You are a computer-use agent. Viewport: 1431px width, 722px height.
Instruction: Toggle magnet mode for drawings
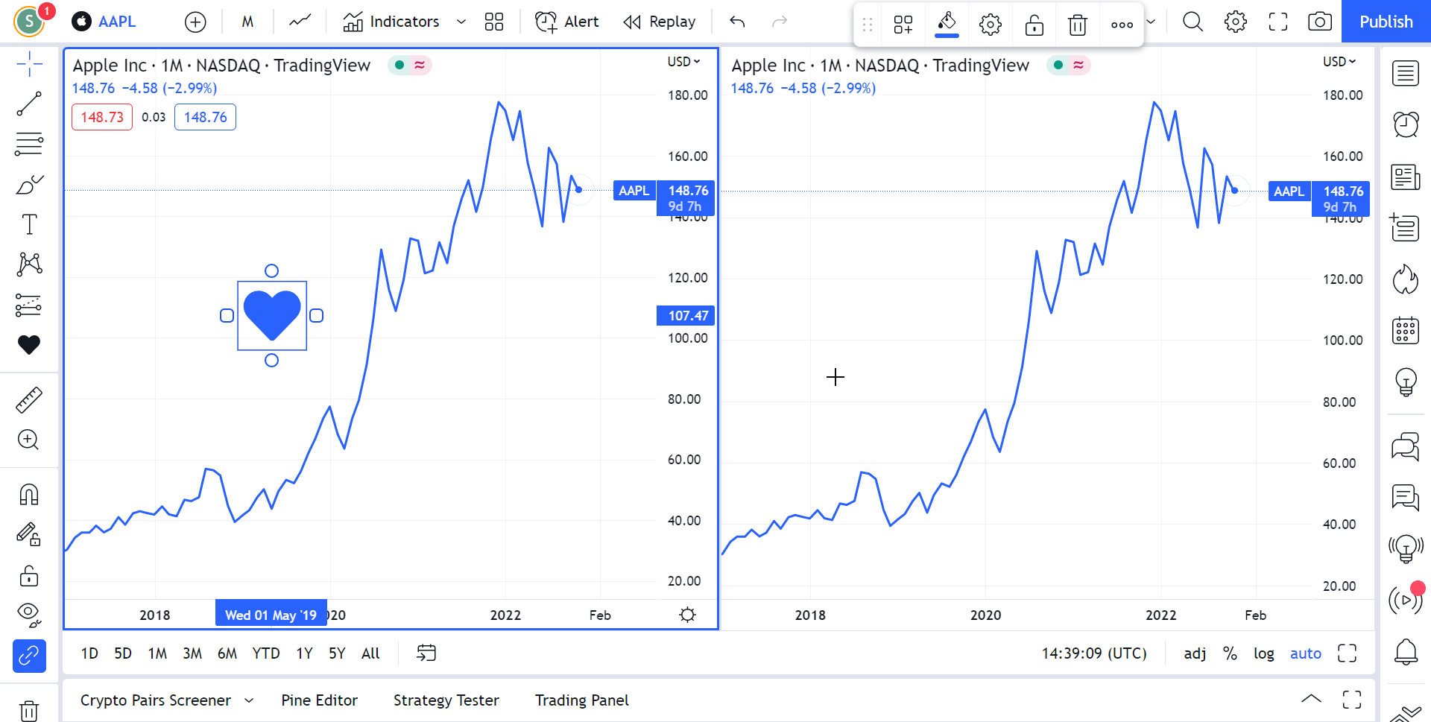tap(29, 495)
